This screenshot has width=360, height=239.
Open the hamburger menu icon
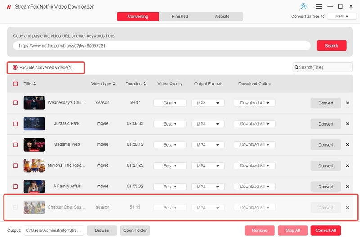(319, 6)
